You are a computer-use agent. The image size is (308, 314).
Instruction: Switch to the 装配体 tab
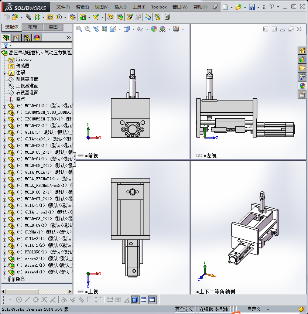point(11,27)
